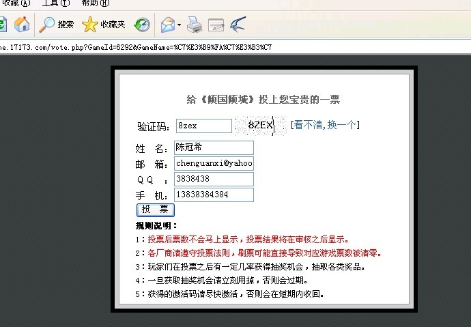Open the History clock icon
471x327 pixels.
click(141, 25)
